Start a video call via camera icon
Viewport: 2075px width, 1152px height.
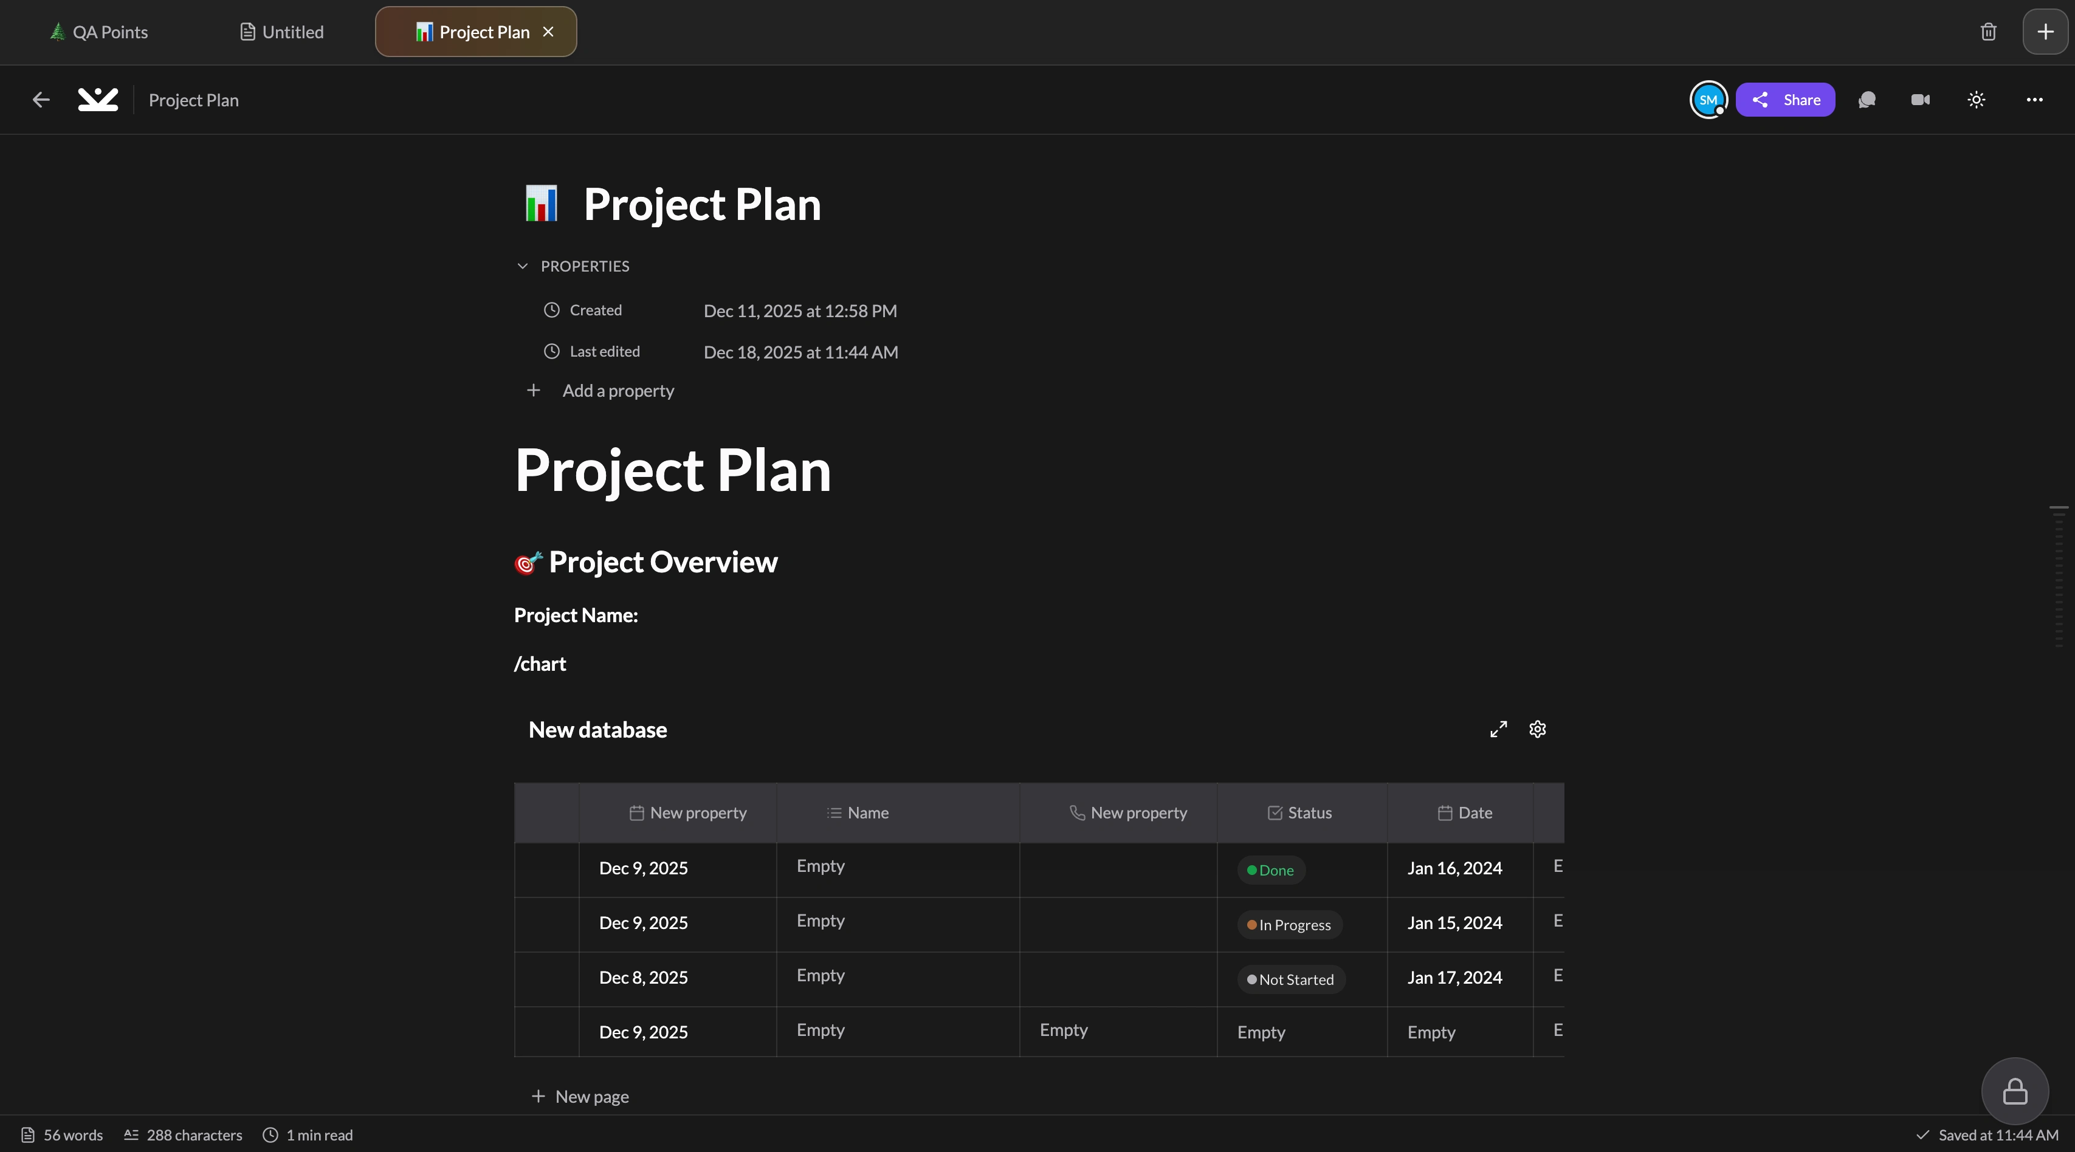1921,100
